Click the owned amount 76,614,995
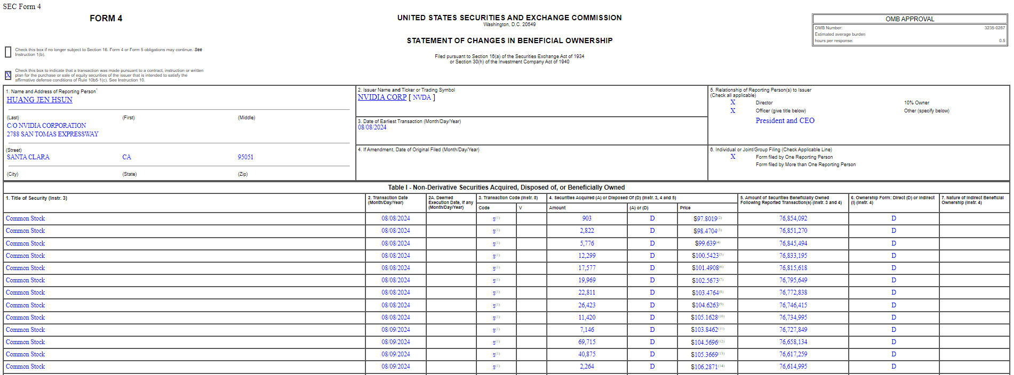This screenshot has height=375, width=1014. [x=793, y=366]
